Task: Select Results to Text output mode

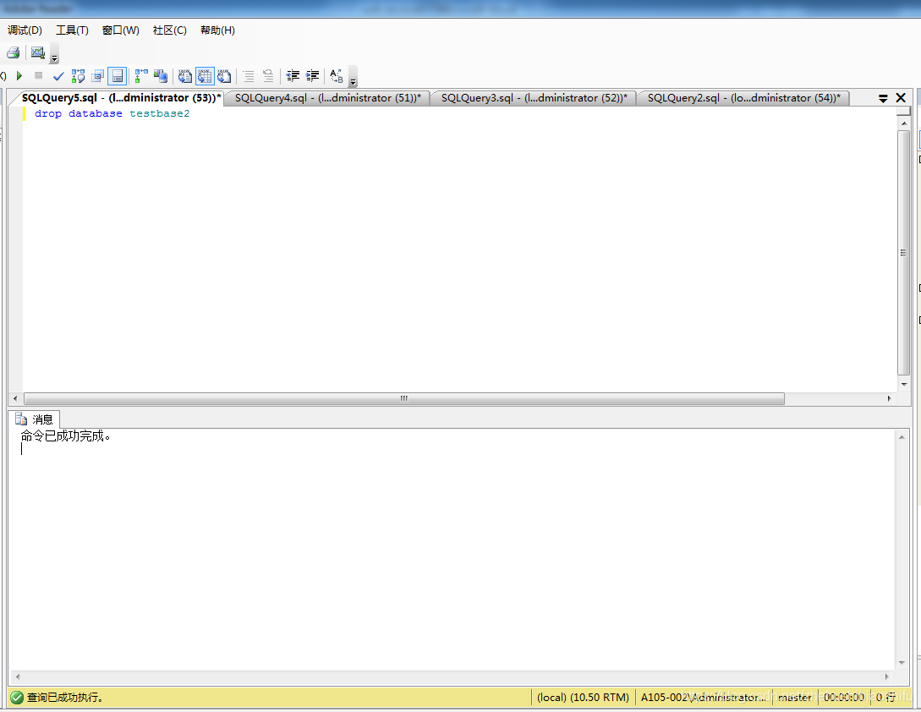Action: click(x=185, y=76)
